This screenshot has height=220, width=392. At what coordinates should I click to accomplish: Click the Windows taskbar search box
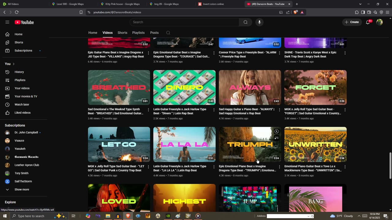(39, 216)
